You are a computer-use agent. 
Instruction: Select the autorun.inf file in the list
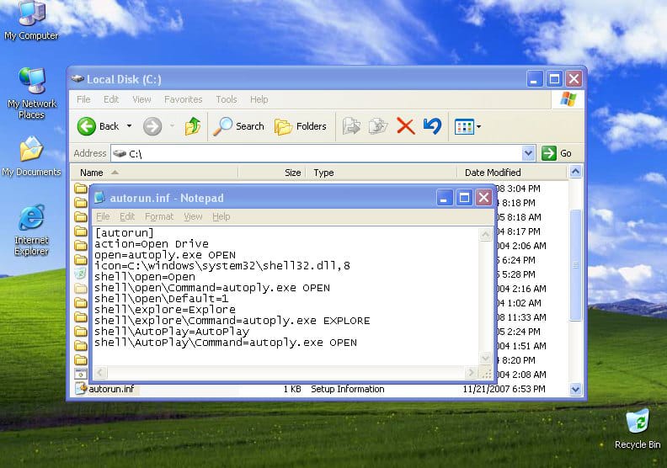click(x=111, y=389)
